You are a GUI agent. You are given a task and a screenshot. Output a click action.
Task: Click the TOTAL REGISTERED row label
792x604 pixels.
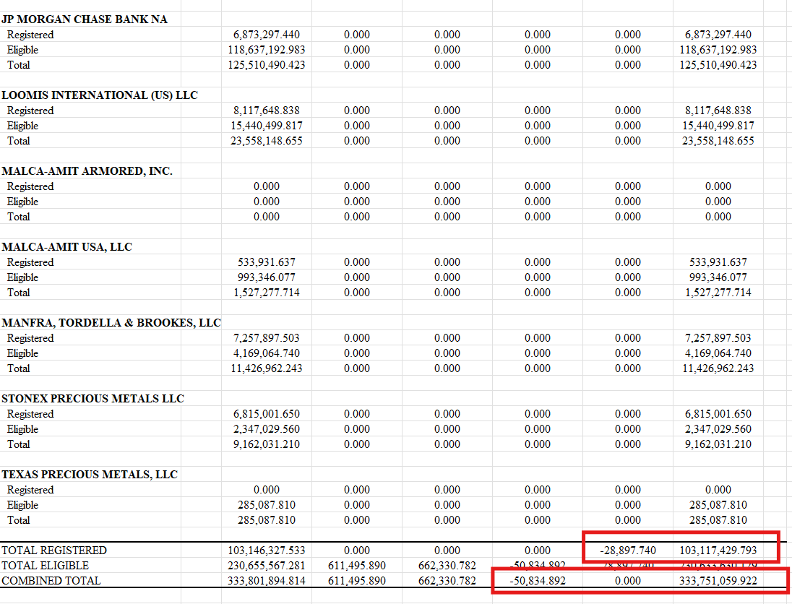click(54, 550)
